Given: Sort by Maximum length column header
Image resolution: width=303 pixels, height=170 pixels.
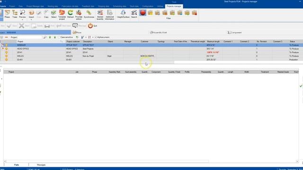Looking at the screenshot, I should (214, 42).
